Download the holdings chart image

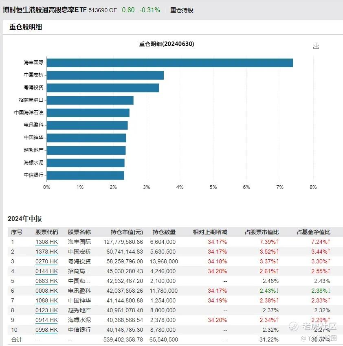[316, 46]
